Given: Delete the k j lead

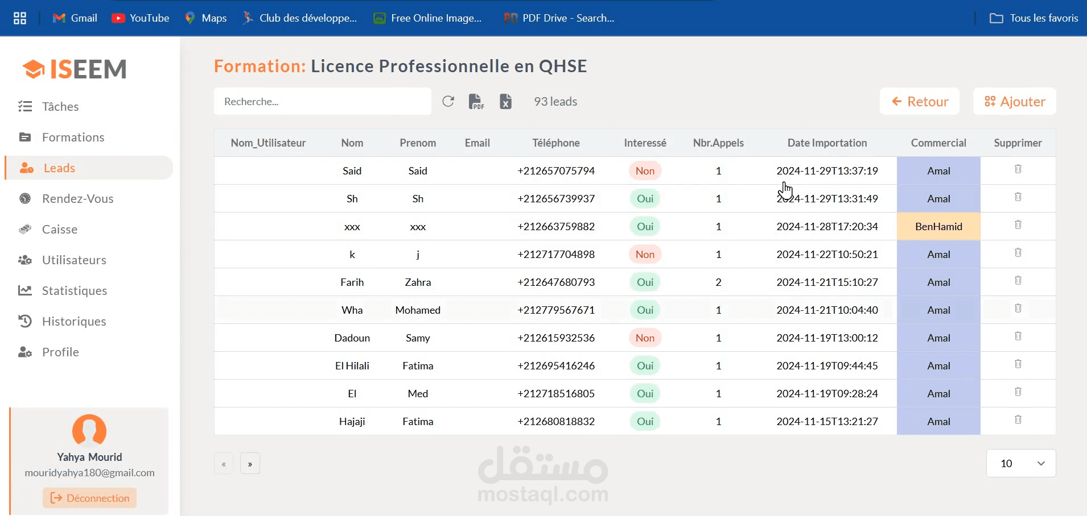Looking at the screenshot, I should 1018,252.
